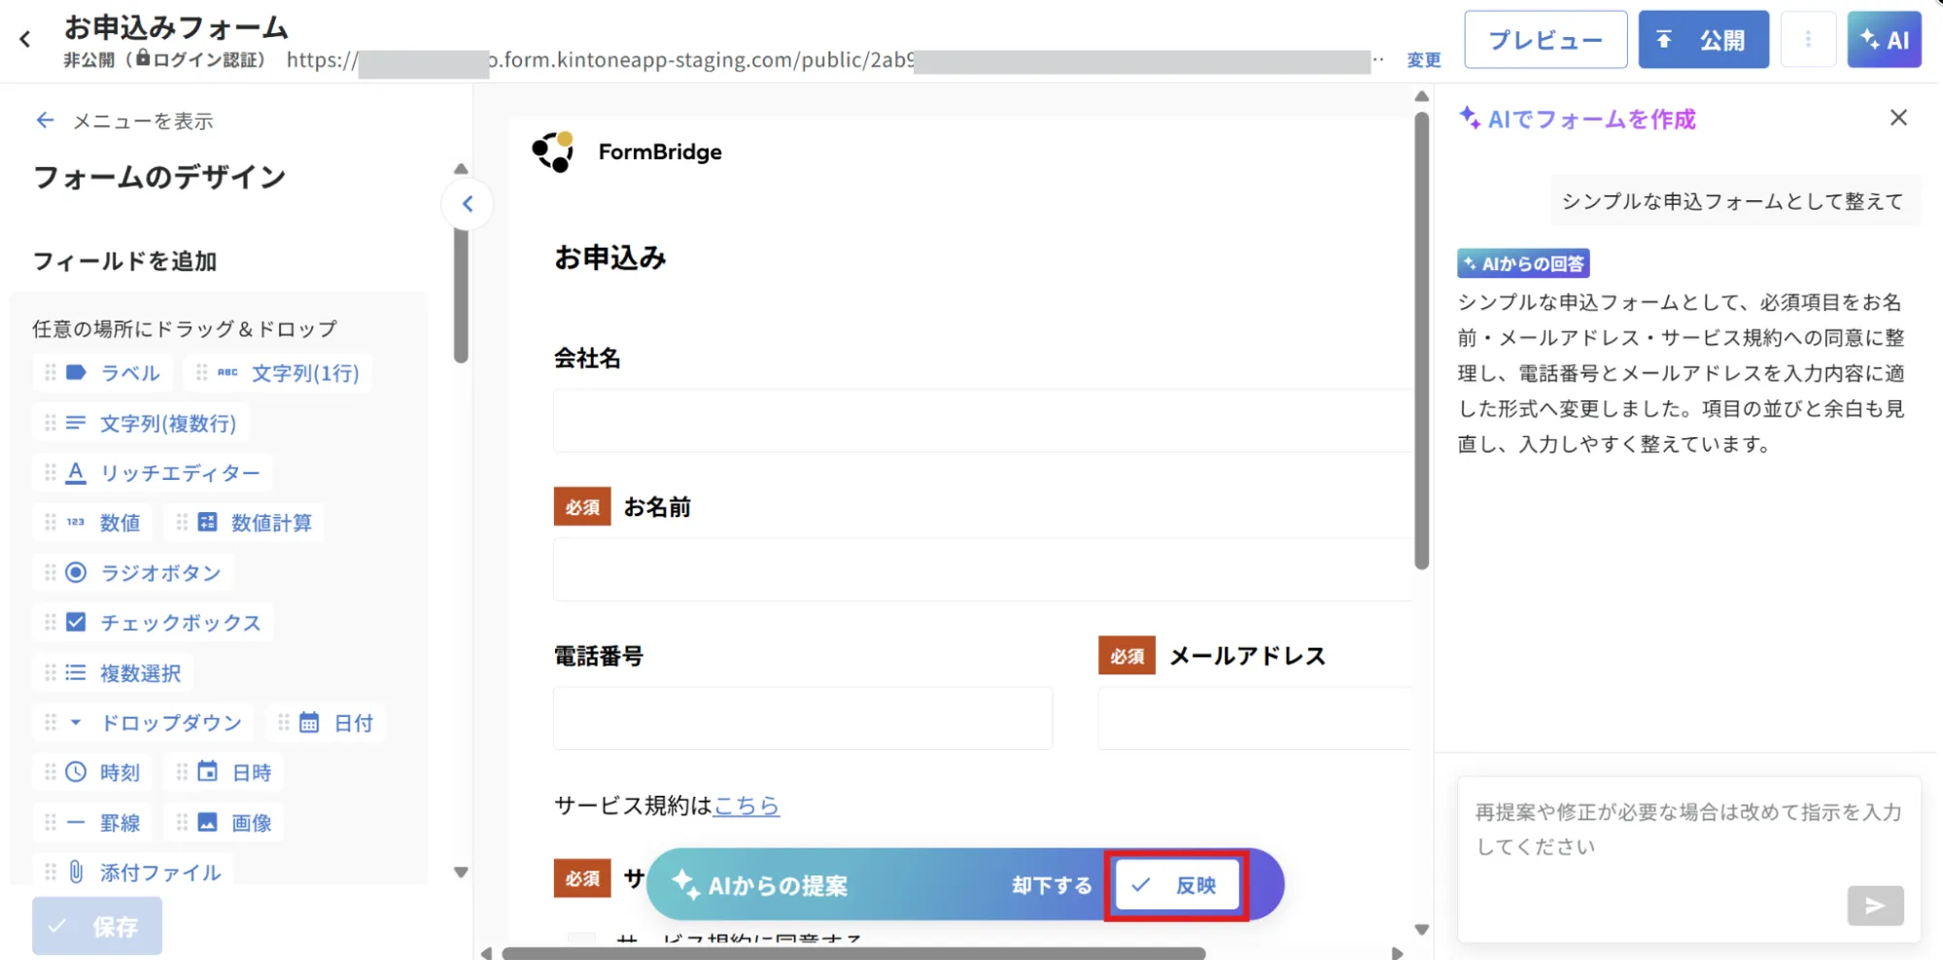Select the リッチエディター field type
This screenshot has height=960, width=1943.
tap(153, 473)
